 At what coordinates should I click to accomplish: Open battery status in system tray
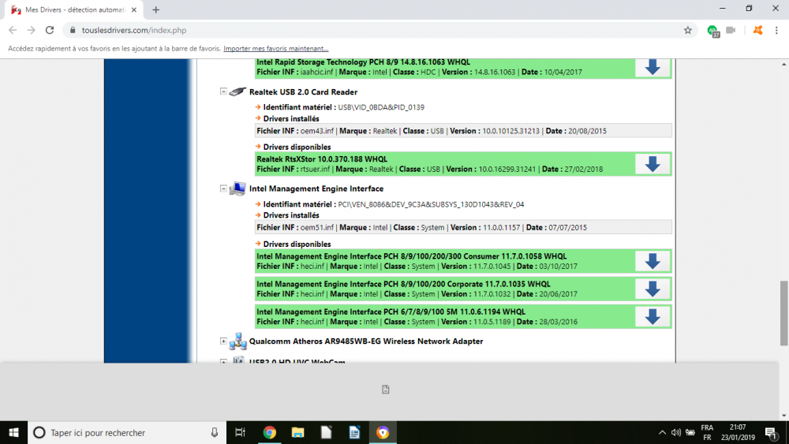click(x=690, y=432)
